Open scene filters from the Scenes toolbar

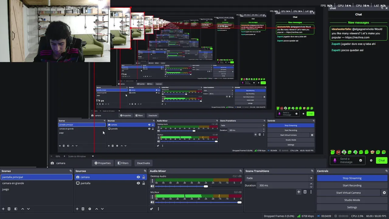pos(16,209)
